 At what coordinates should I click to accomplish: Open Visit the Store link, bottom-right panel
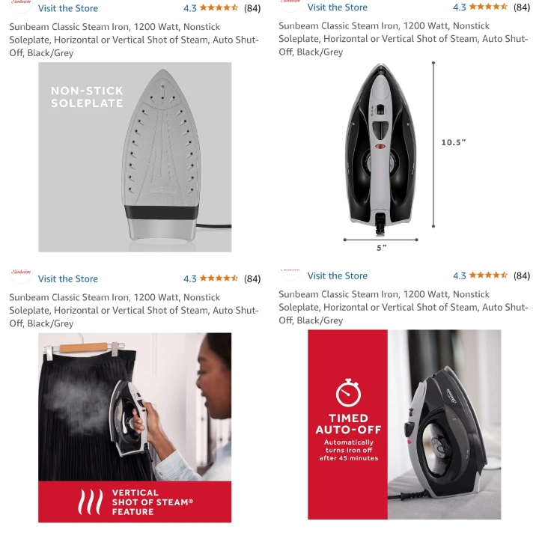point(337,275)
